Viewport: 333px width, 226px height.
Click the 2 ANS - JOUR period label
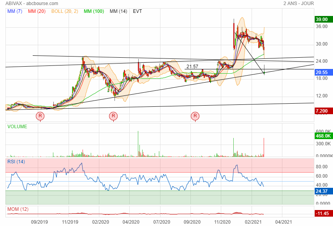click(299, 4)
